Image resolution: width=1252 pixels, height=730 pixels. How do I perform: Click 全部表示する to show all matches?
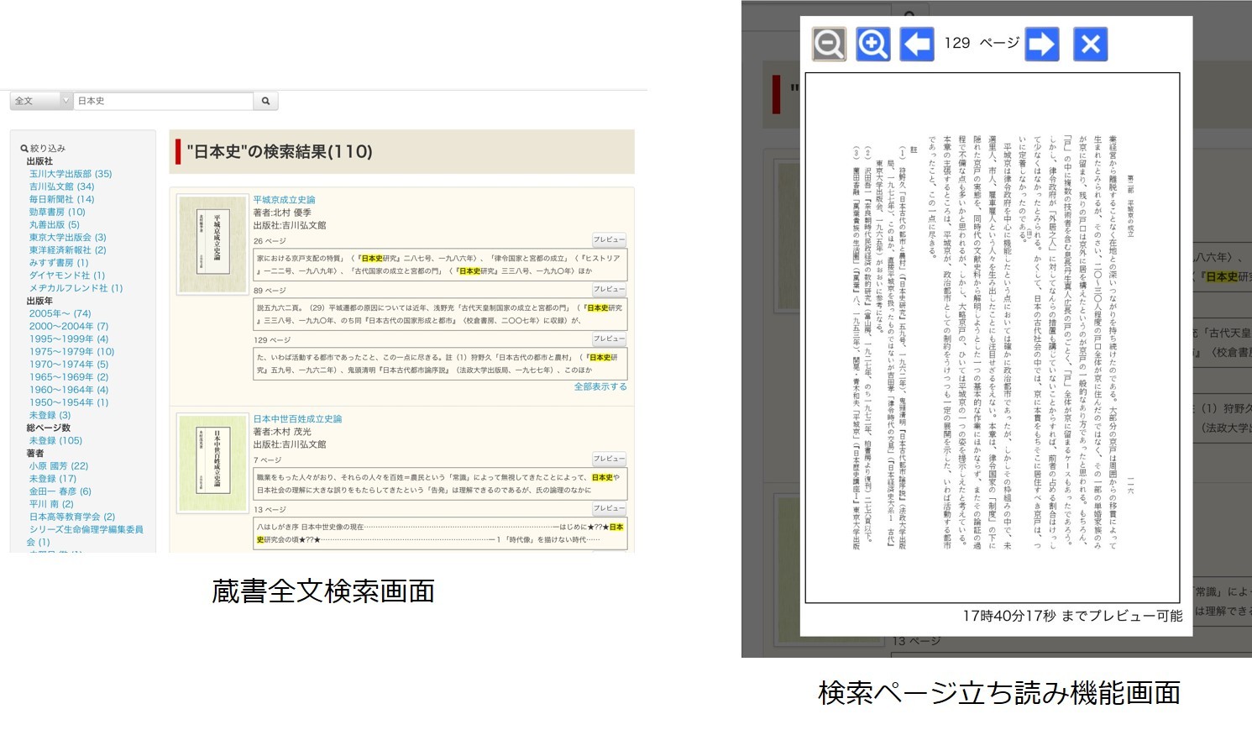[x=600, y=386]
